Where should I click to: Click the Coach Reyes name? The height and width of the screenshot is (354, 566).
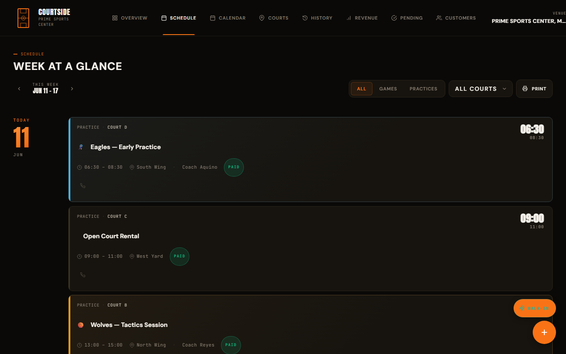[x=199, y=345]
